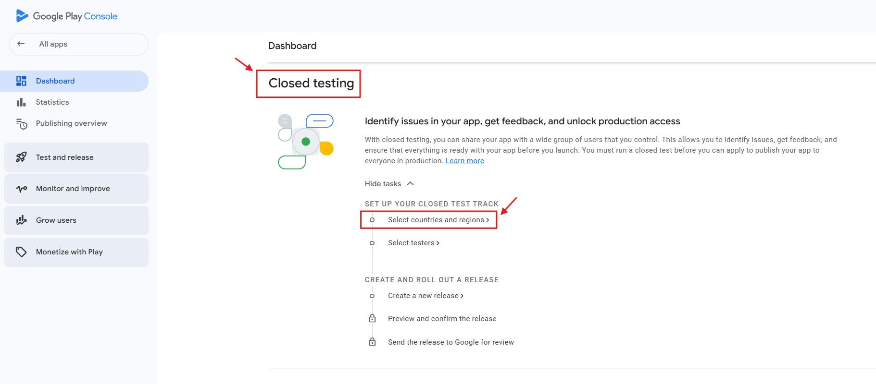This screenshot has width=876, height=384.
Task: Click the circle beside Create a new release
Action: point(372,296)
